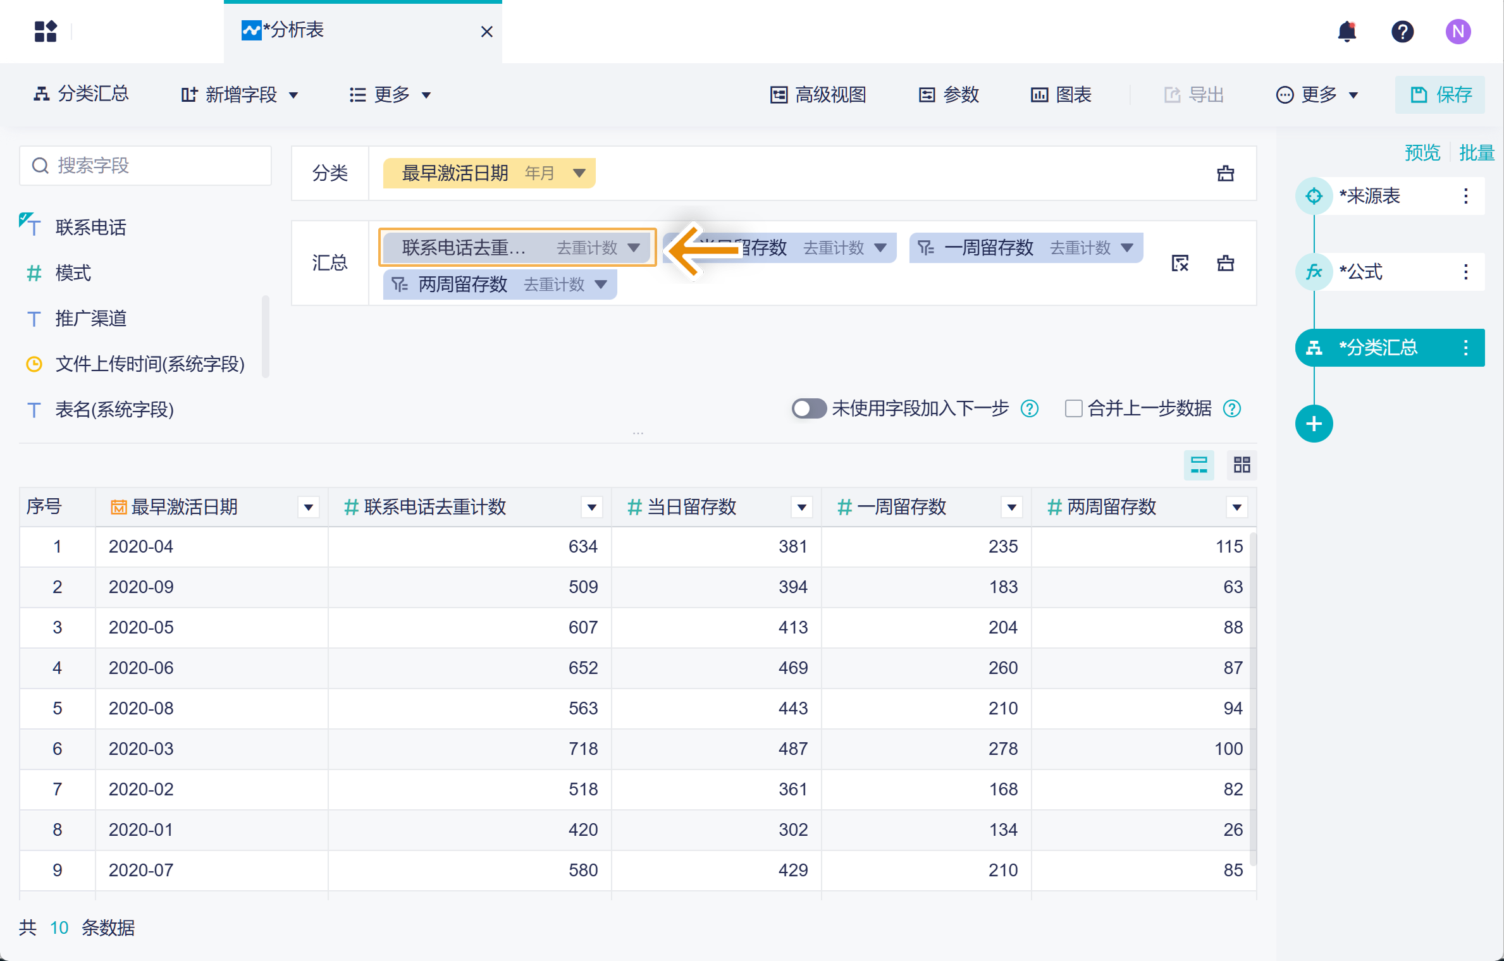Open the notification bell icon
Screen dimensions: 1504x961
point(1347,32)
